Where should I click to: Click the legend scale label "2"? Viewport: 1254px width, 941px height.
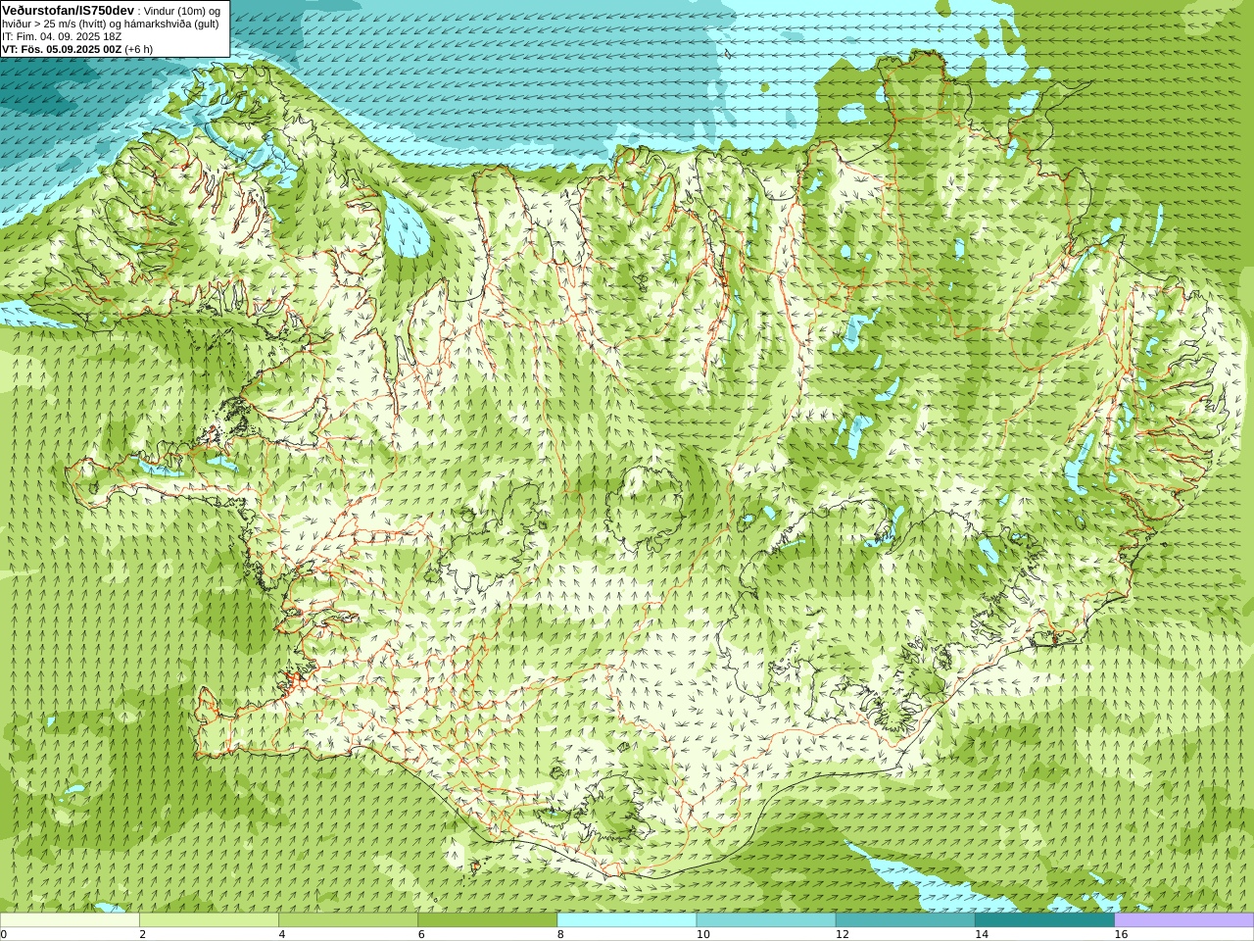pyautogui.click(x=143, y=934)
